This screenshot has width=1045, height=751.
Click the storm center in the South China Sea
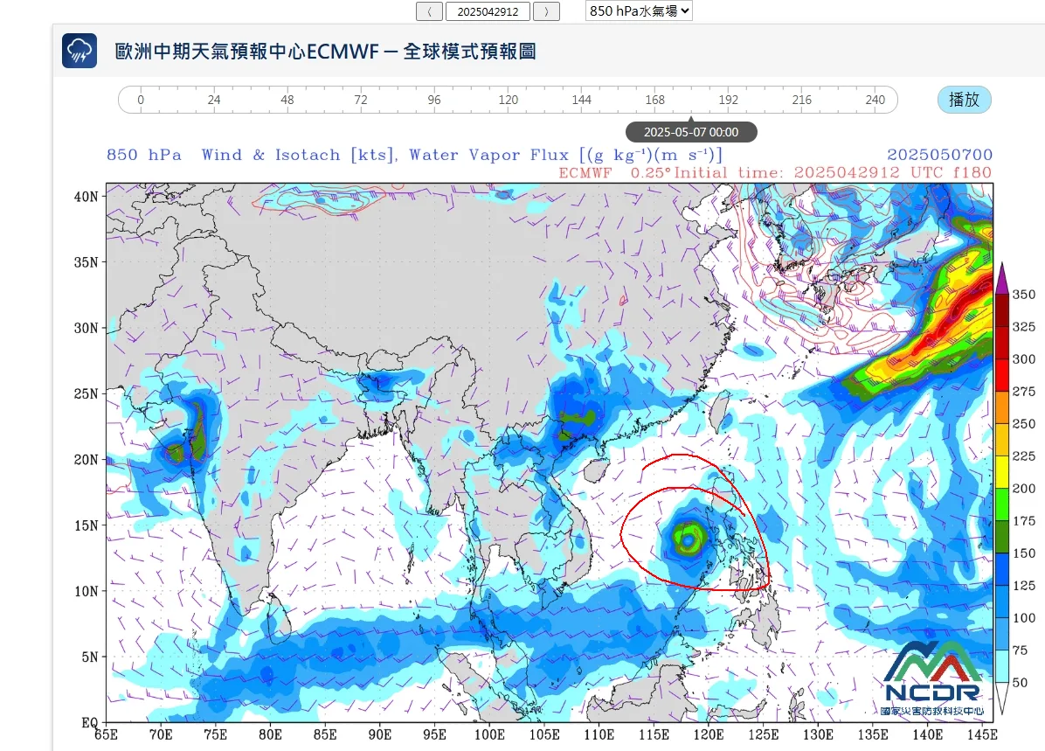(x=688, y=539)
